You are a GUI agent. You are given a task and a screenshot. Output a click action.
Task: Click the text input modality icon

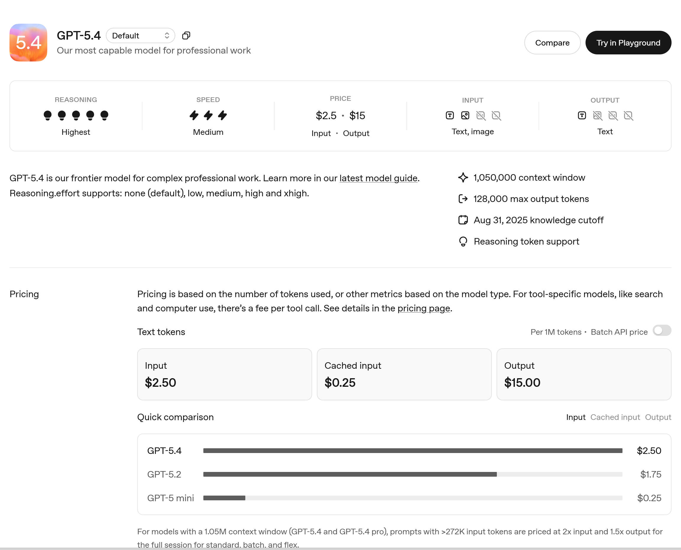450,116
